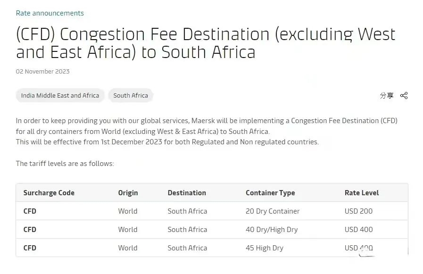
Task: Click the last row CFD code
Action: coord(30,248)
